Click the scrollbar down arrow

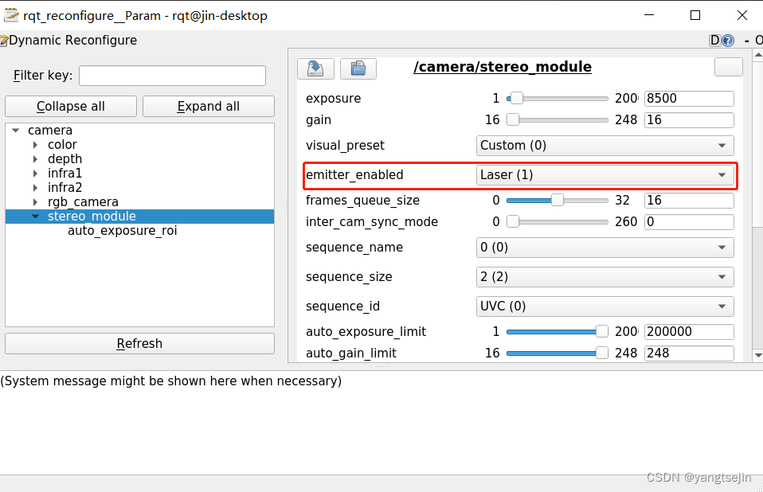point(757,355)
